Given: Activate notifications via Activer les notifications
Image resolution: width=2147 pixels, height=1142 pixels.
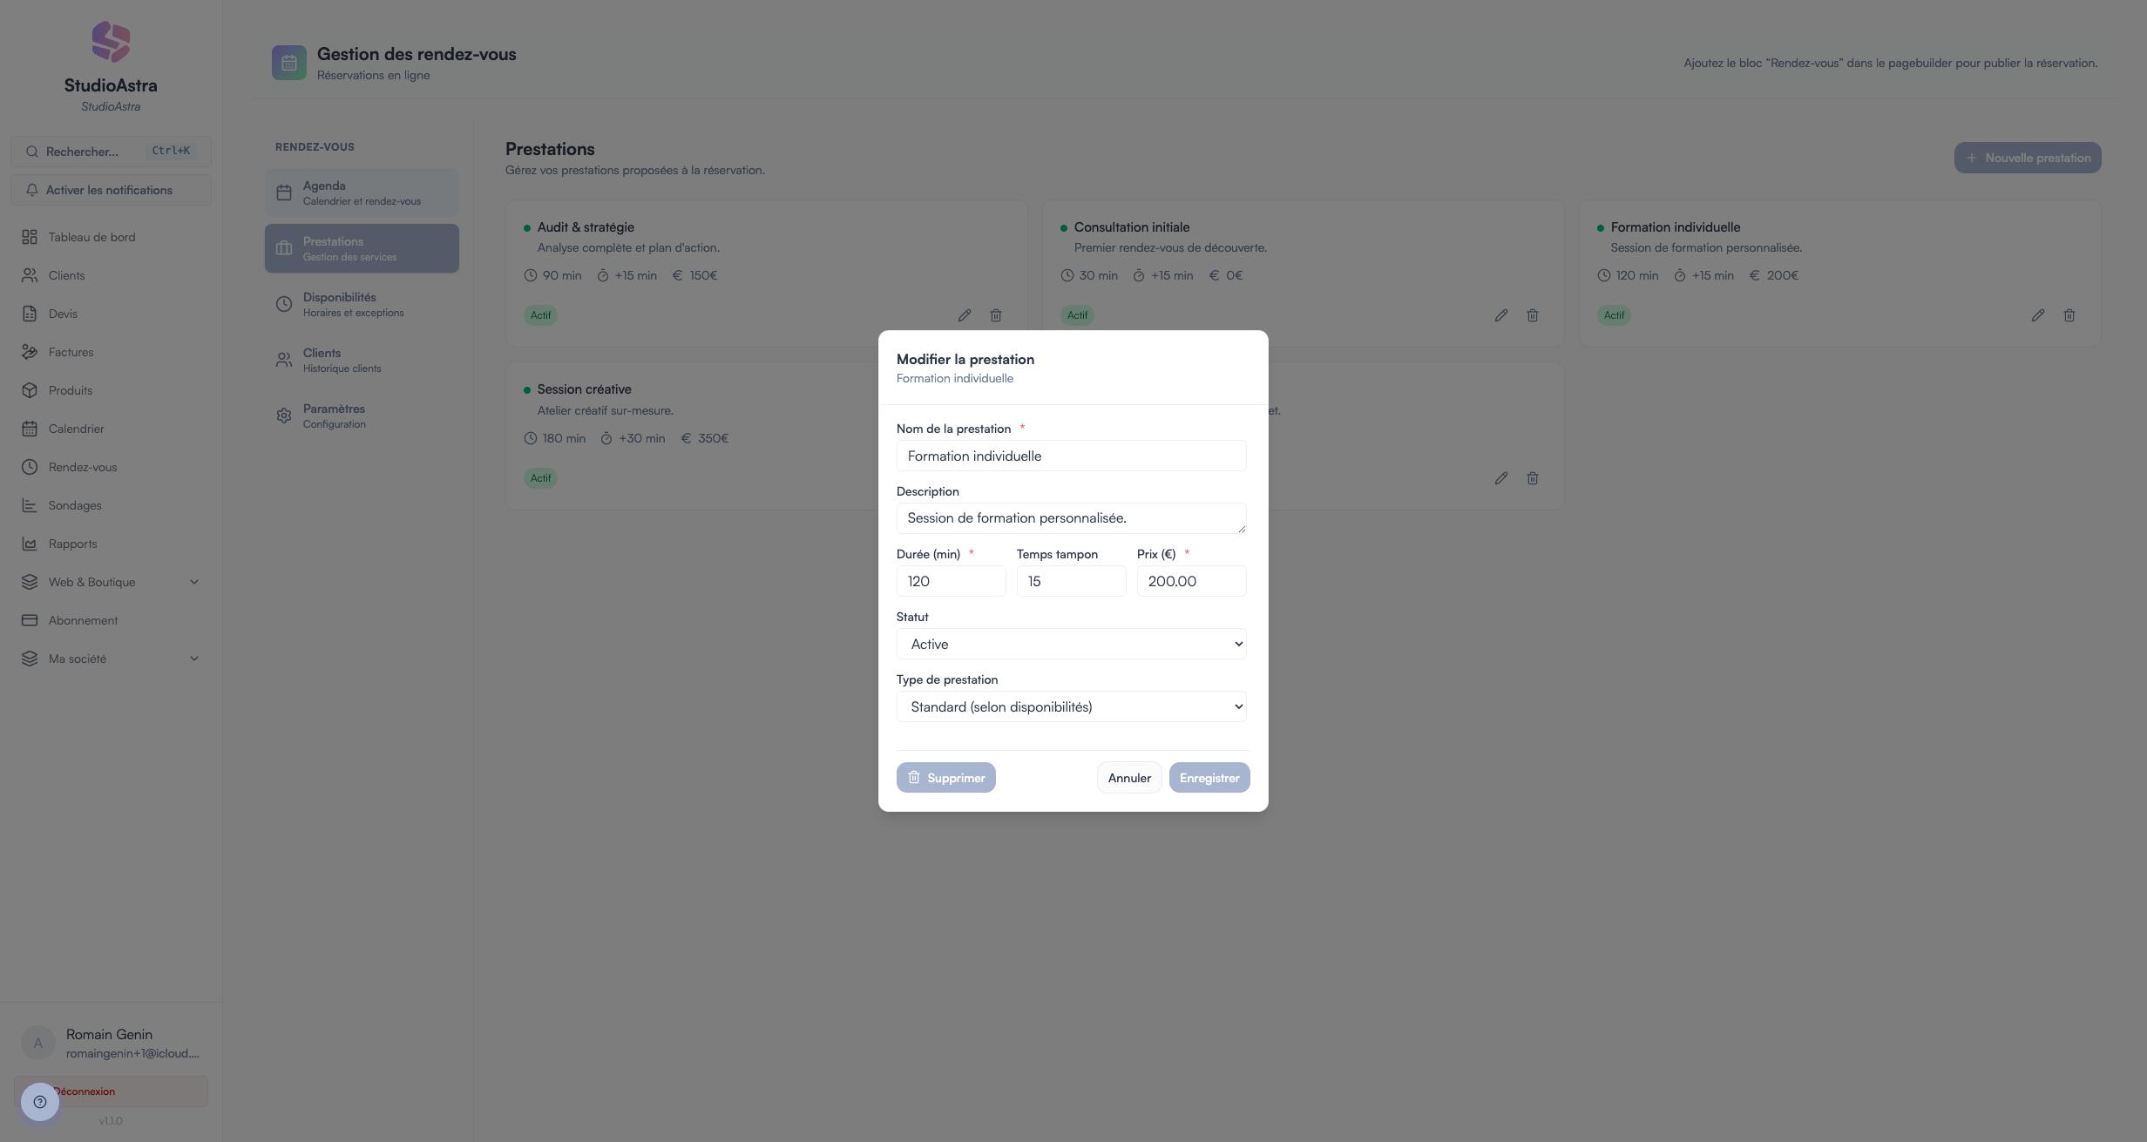Looking at the screenshot, I should tap(111, 190).
